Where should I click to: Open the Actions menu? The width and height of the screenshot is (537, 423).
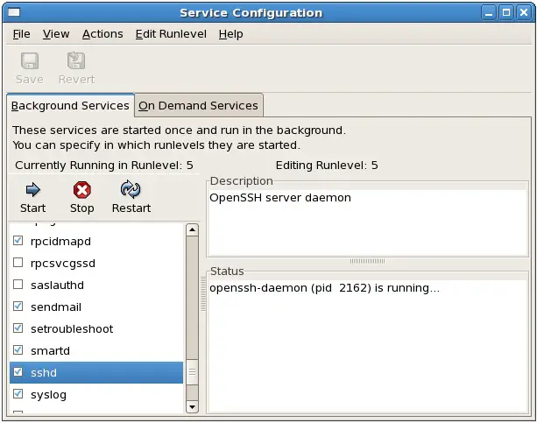point(102,33)
